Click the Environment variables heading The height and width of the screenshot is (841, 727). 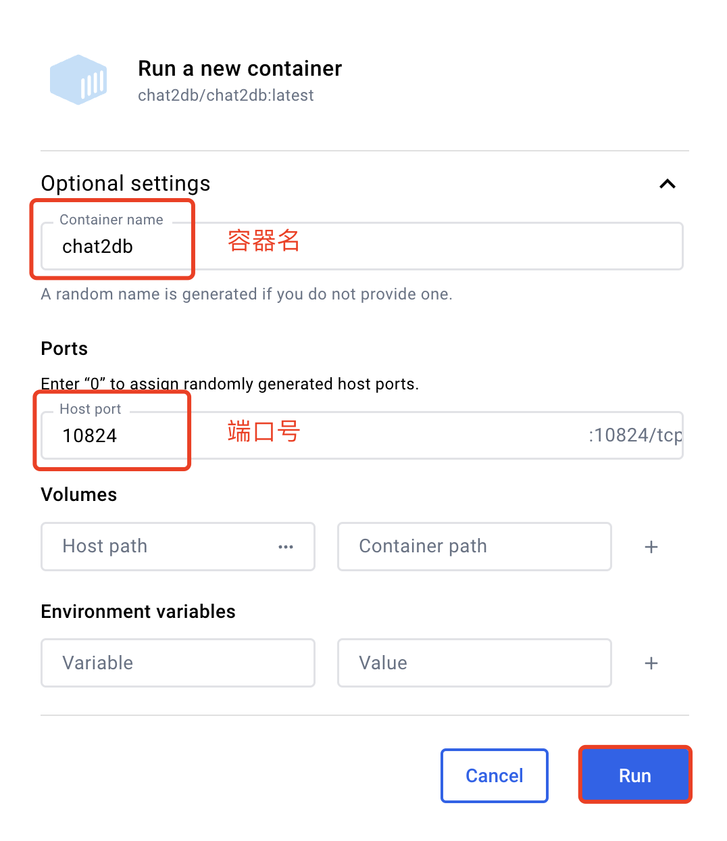(138, 611)
